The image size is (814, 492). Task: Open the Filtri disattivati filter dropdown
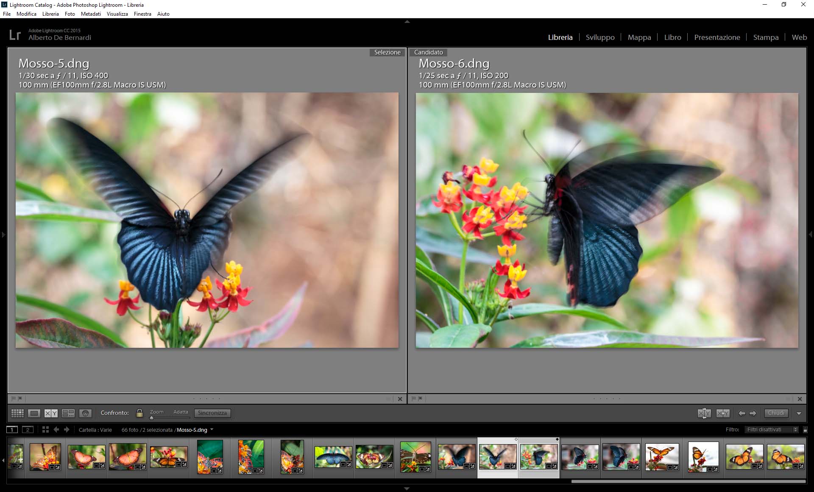click(x=772, y=430)
